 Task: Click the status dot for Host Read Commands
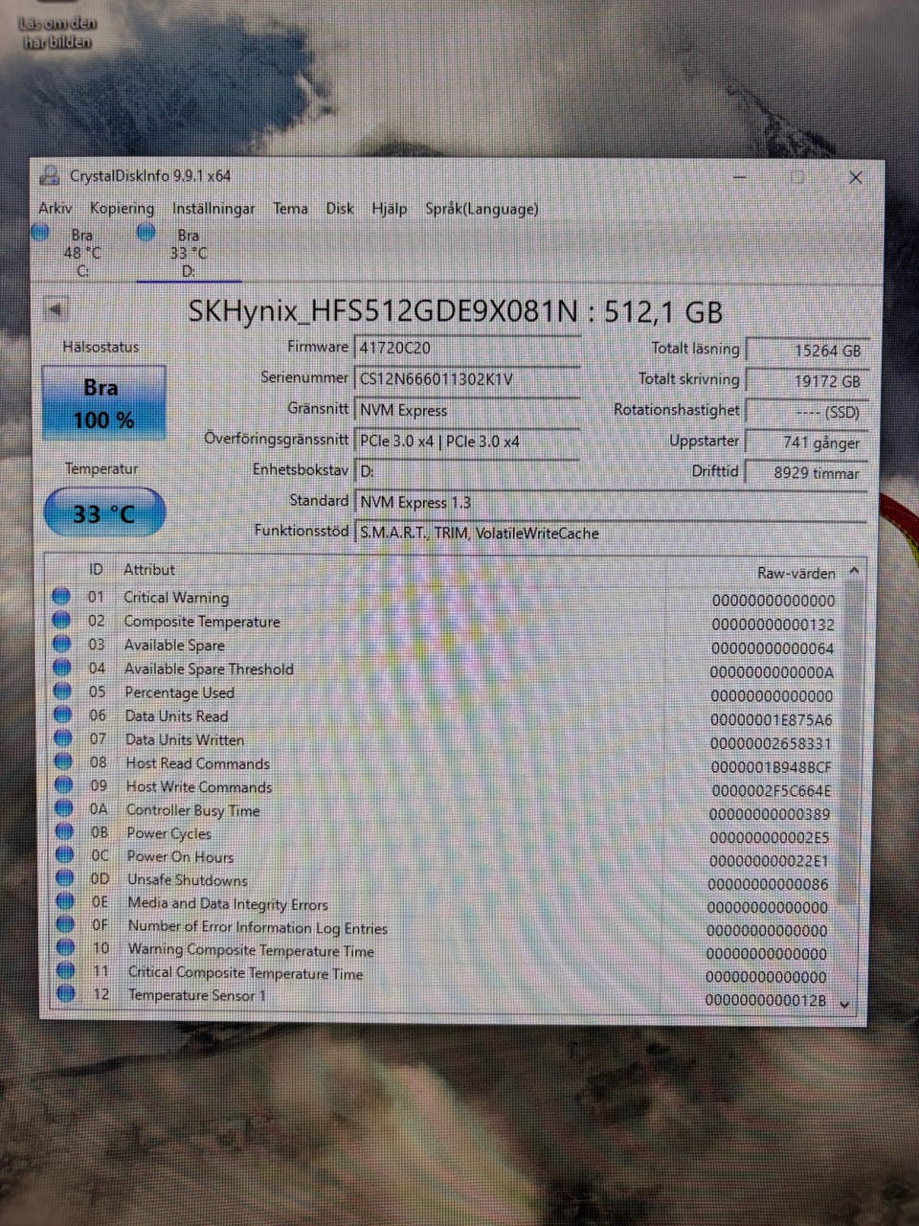pos(64,762)
